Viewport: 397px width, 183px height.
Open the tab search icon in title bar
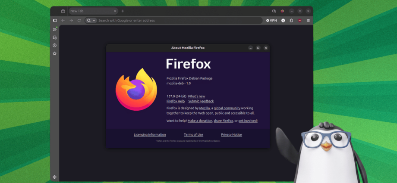point(274,11)
